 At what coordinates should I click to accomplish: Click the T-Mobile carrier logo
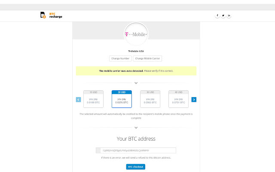tap(136, 34)
